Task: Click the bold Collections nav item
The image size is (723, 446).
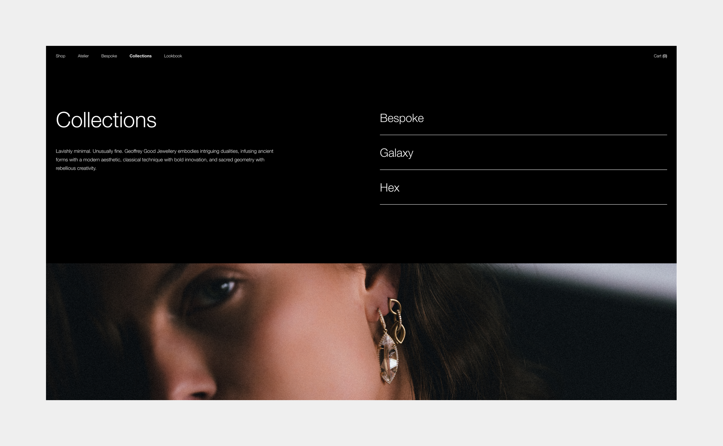Action: pos(140,56)
